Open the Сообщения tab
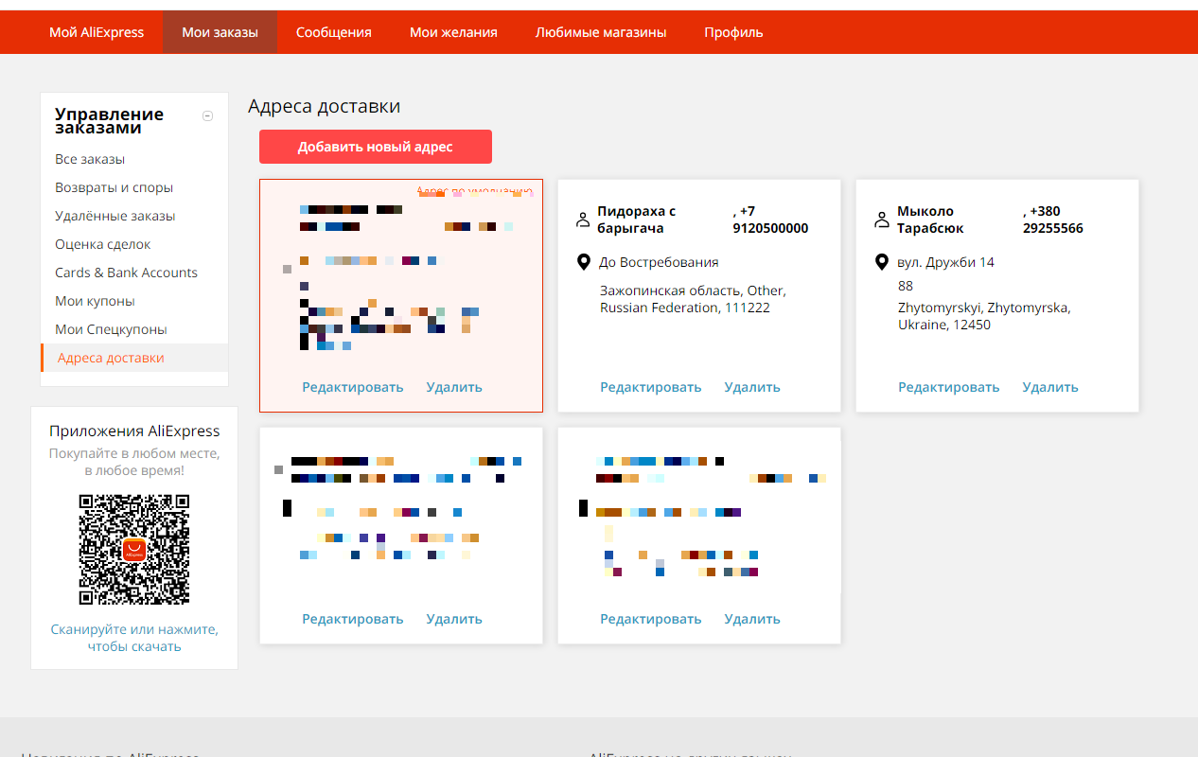Viewport: 1198px width, 757px height. click(333, 32)
